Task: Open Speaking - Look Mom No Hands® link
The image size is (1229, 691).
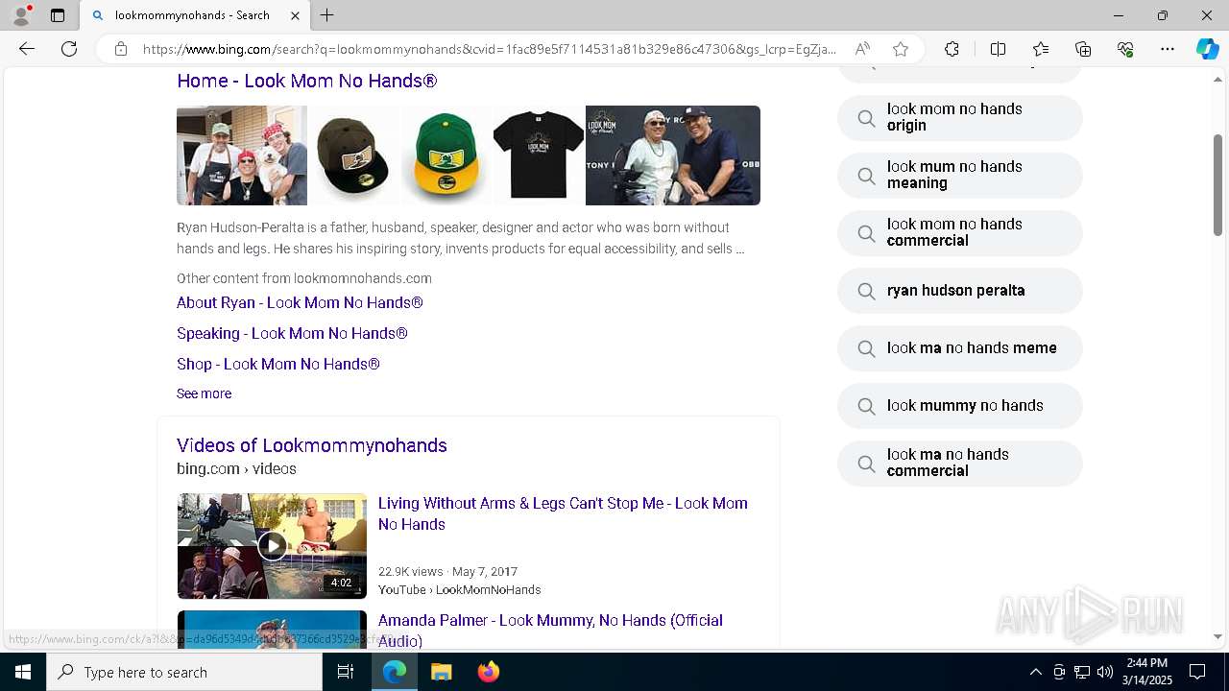Action: point(292,333)
